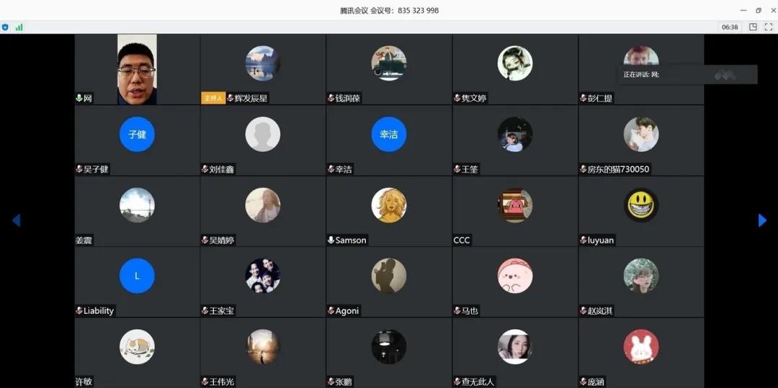Go to previous participant page arrow
This screenshot has height=388, width=778.
(16, 220)
